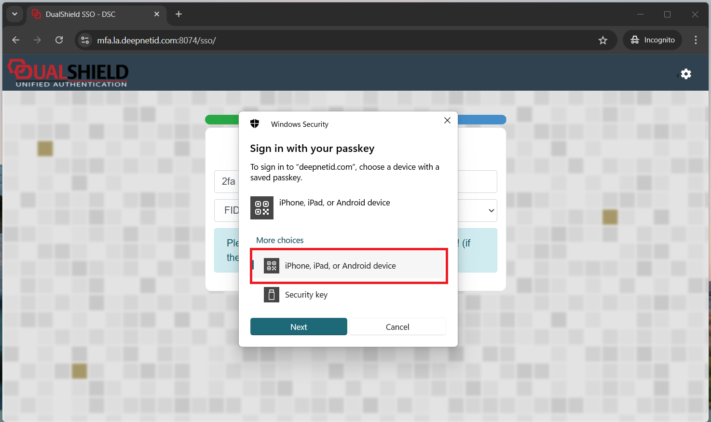Click the address bar URL
The height and width of the screenshot is (422, 711).
pos(157,41)
